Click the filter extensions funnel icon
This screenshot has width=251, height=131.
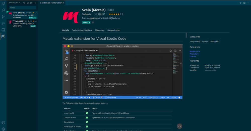[x=24, y=3]
